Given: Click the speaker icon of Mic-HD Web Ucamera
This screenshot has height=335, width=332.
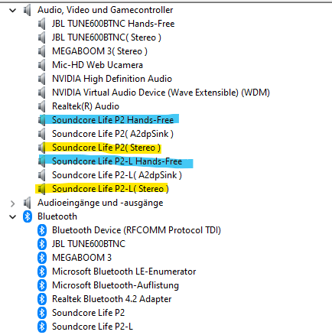Looking at the screenshot, I should coord(41,65).
